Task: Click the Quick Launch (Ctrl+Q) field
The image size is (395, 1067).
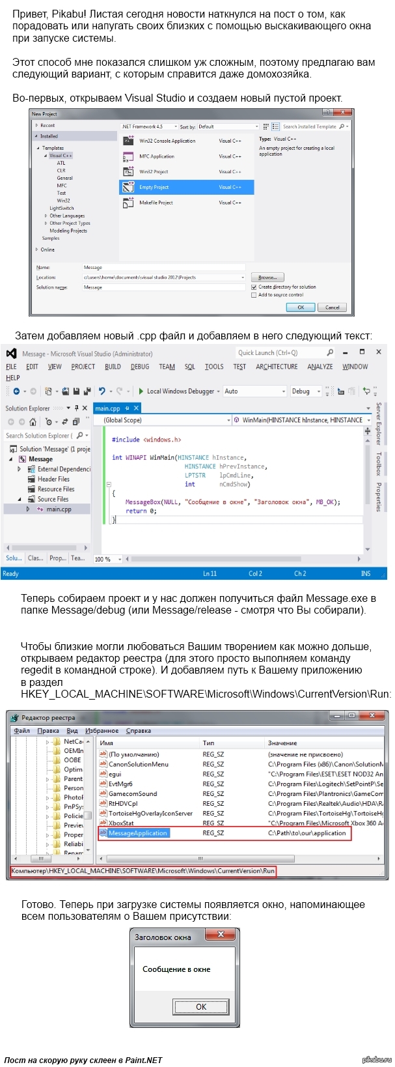Action: click(x=285, y=352)
